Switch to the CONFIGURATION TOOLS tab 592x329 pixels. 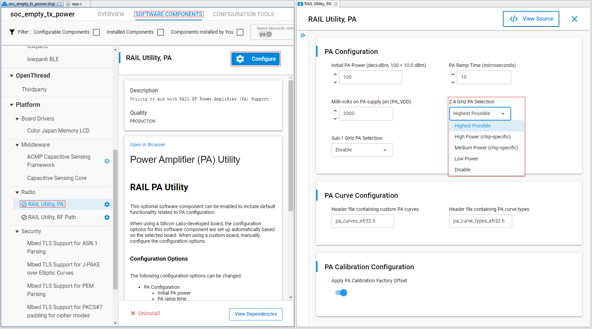pos(243,14)
